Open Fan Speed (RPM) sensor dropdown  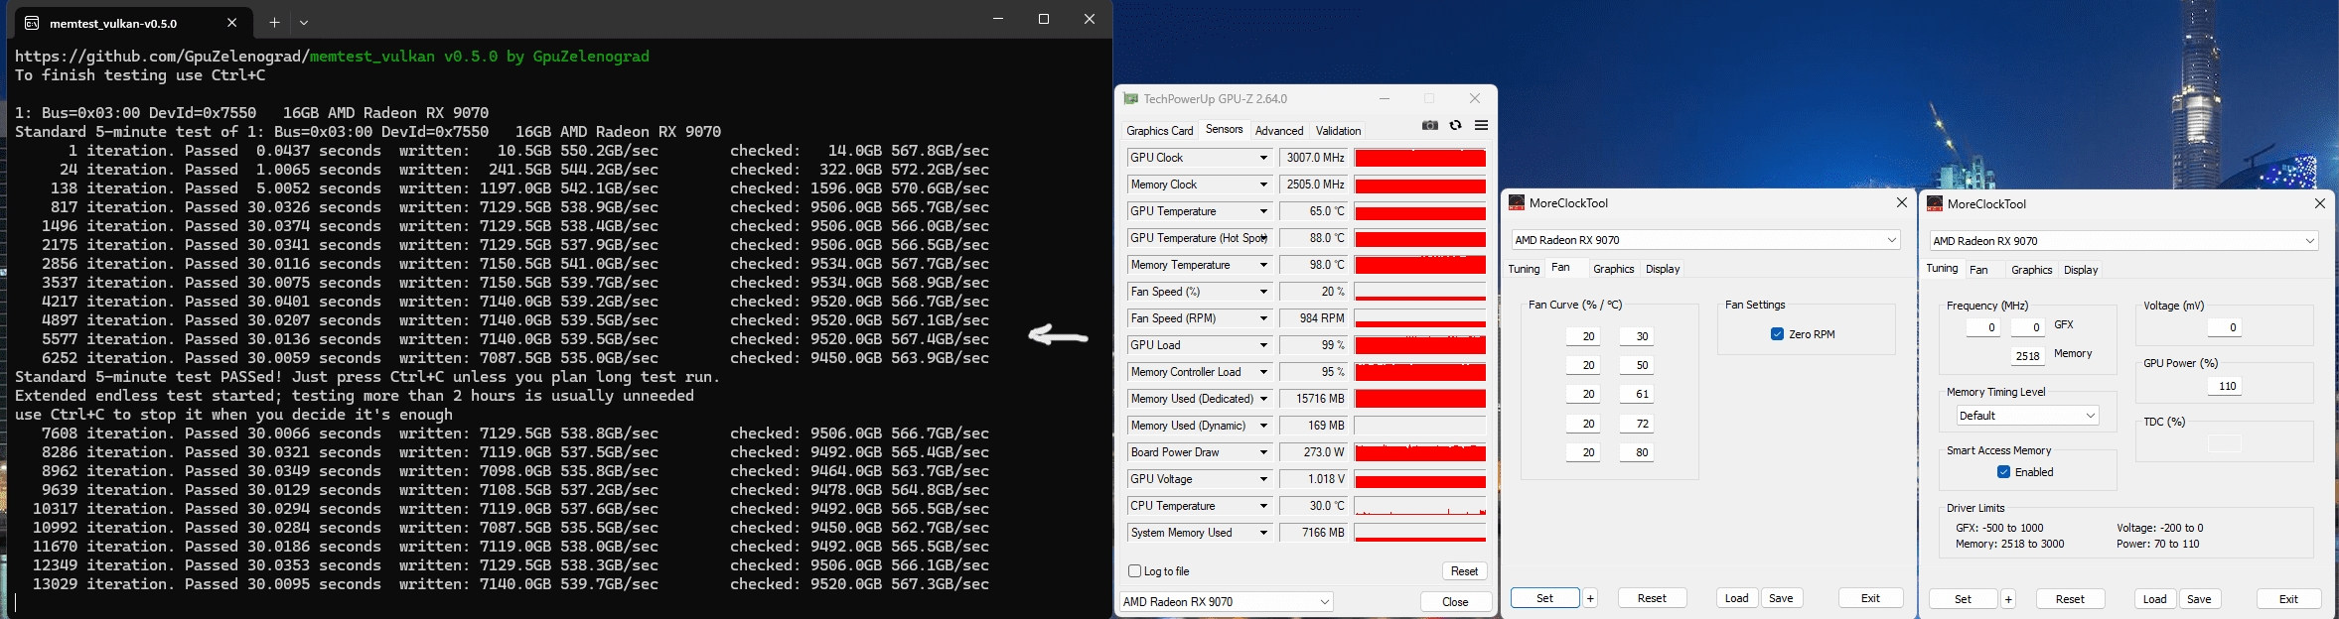(1263, 318)
